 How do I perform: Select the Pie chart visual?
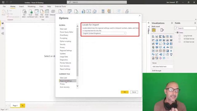tap(164, 44)
